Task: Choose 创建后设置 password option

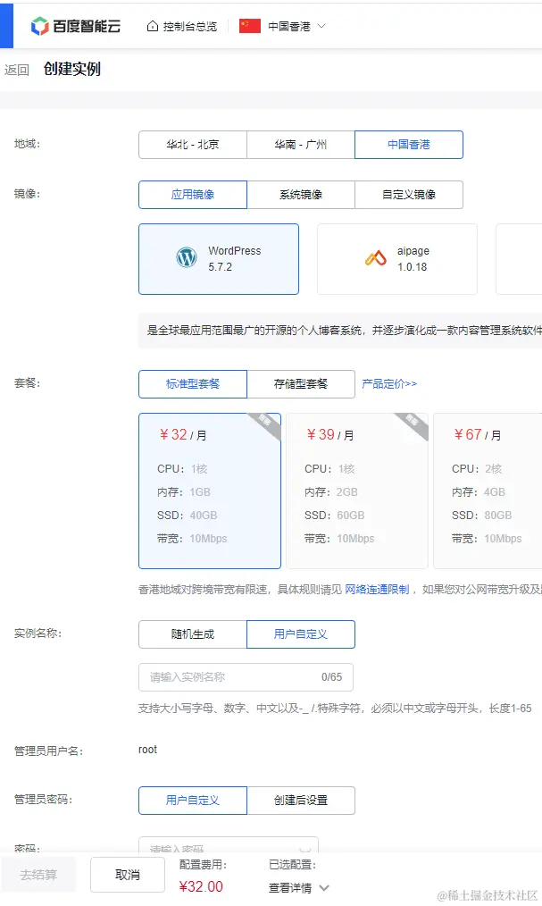Action: point(301,801)
